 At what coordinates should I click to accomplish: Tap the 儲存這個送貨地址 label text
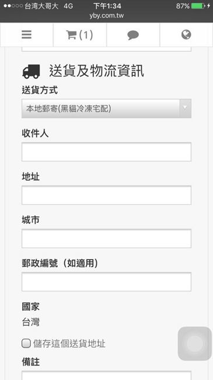click(69, 344)
